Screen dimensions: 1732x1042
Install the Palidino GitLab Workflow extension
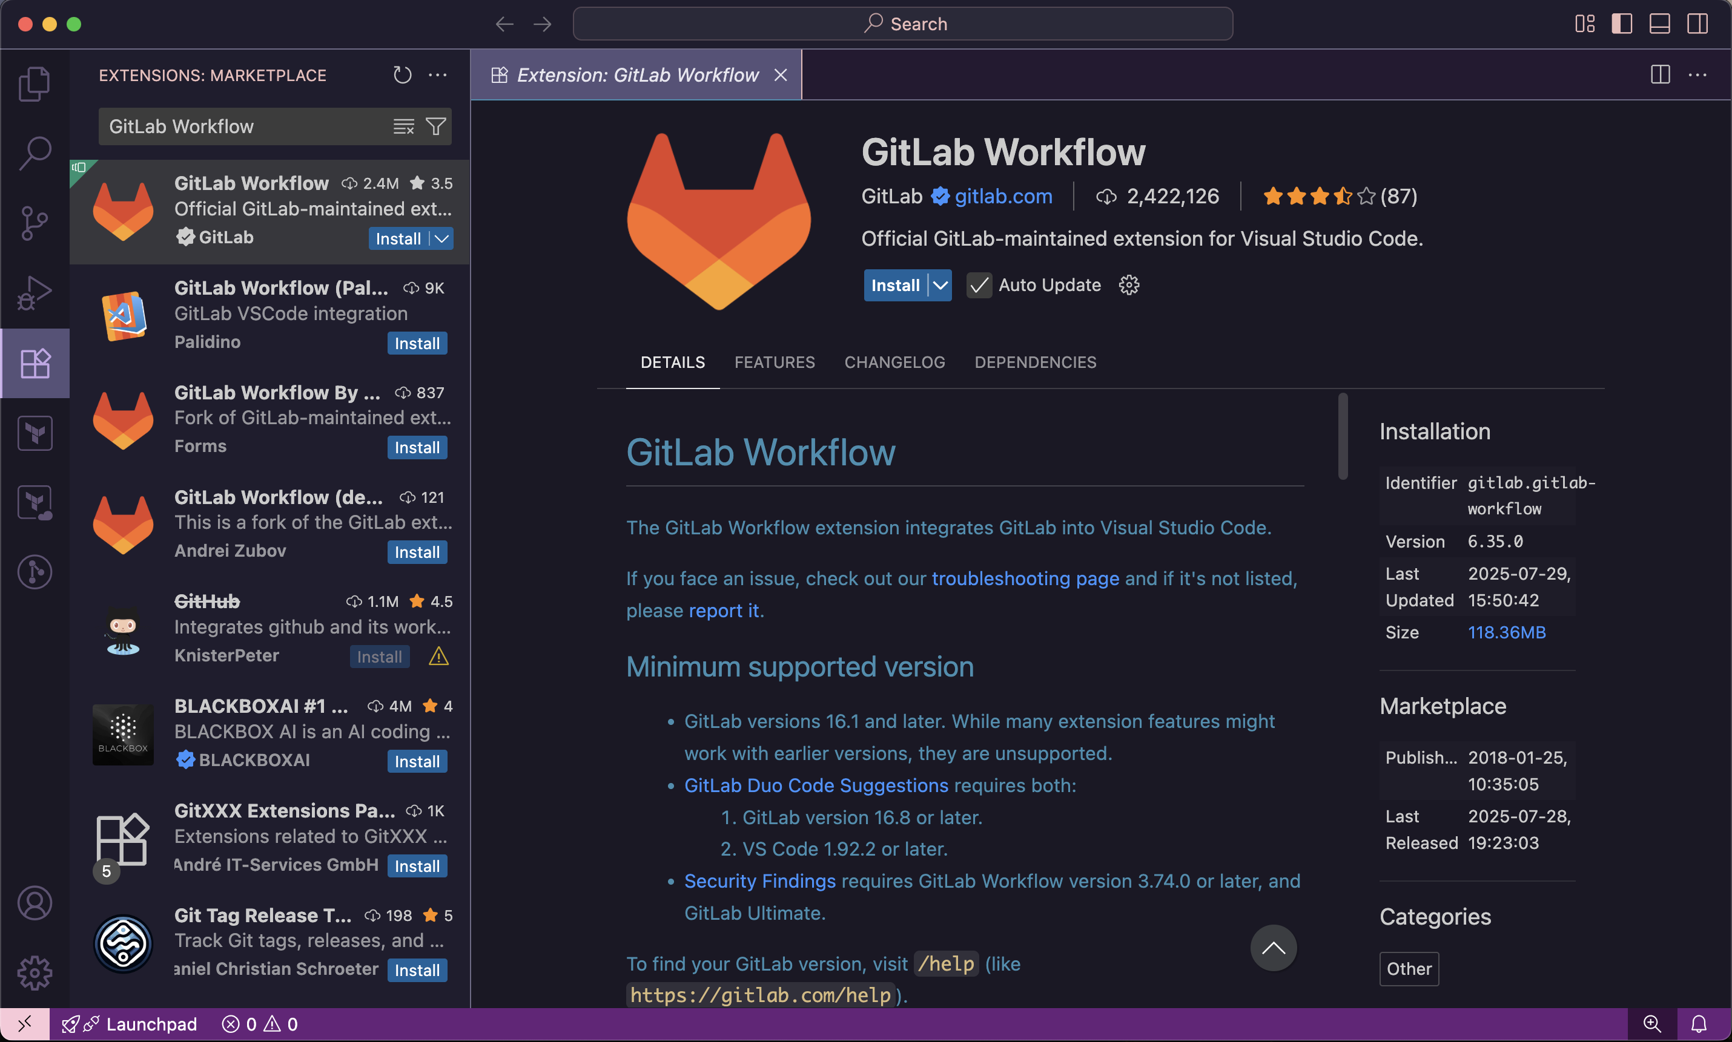click(417, 342)
